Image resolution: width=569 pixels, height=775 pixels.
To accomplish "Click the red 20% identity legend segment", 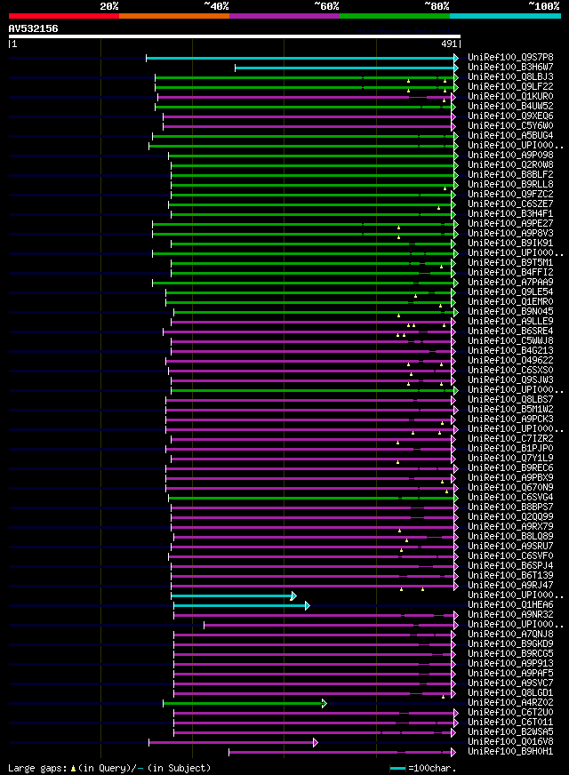I will pyautogui.click(x=64, y=16).
